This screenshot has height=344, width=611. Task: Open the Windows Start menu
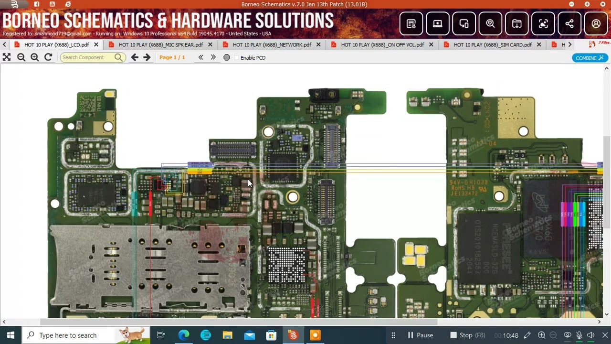coord(11,335)
